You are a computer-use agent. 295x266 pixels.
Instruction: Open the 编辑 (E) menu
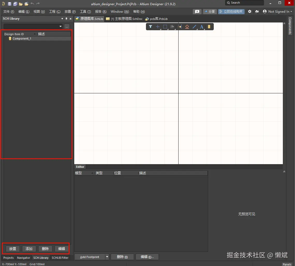point(24,12)
